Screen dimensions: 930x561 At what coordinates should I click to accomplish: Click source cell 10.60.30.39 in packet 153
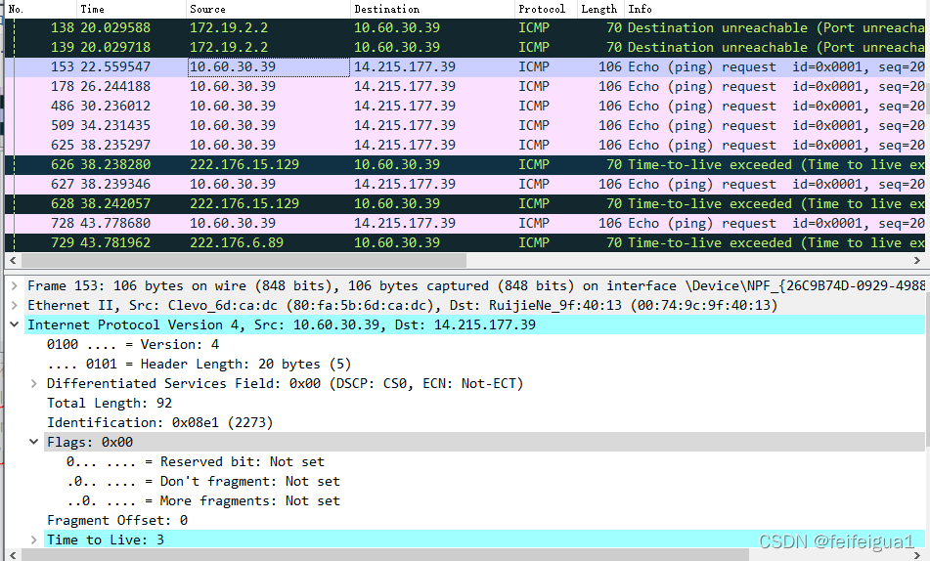point(269,67)
